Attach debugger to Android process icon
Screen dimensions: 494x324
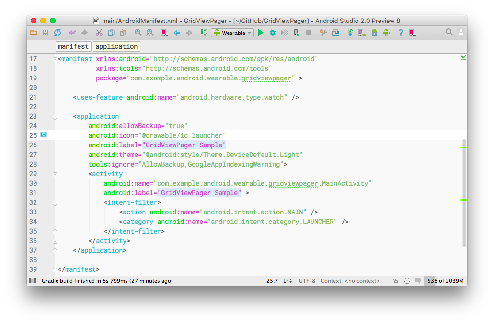tap(297, 33)
